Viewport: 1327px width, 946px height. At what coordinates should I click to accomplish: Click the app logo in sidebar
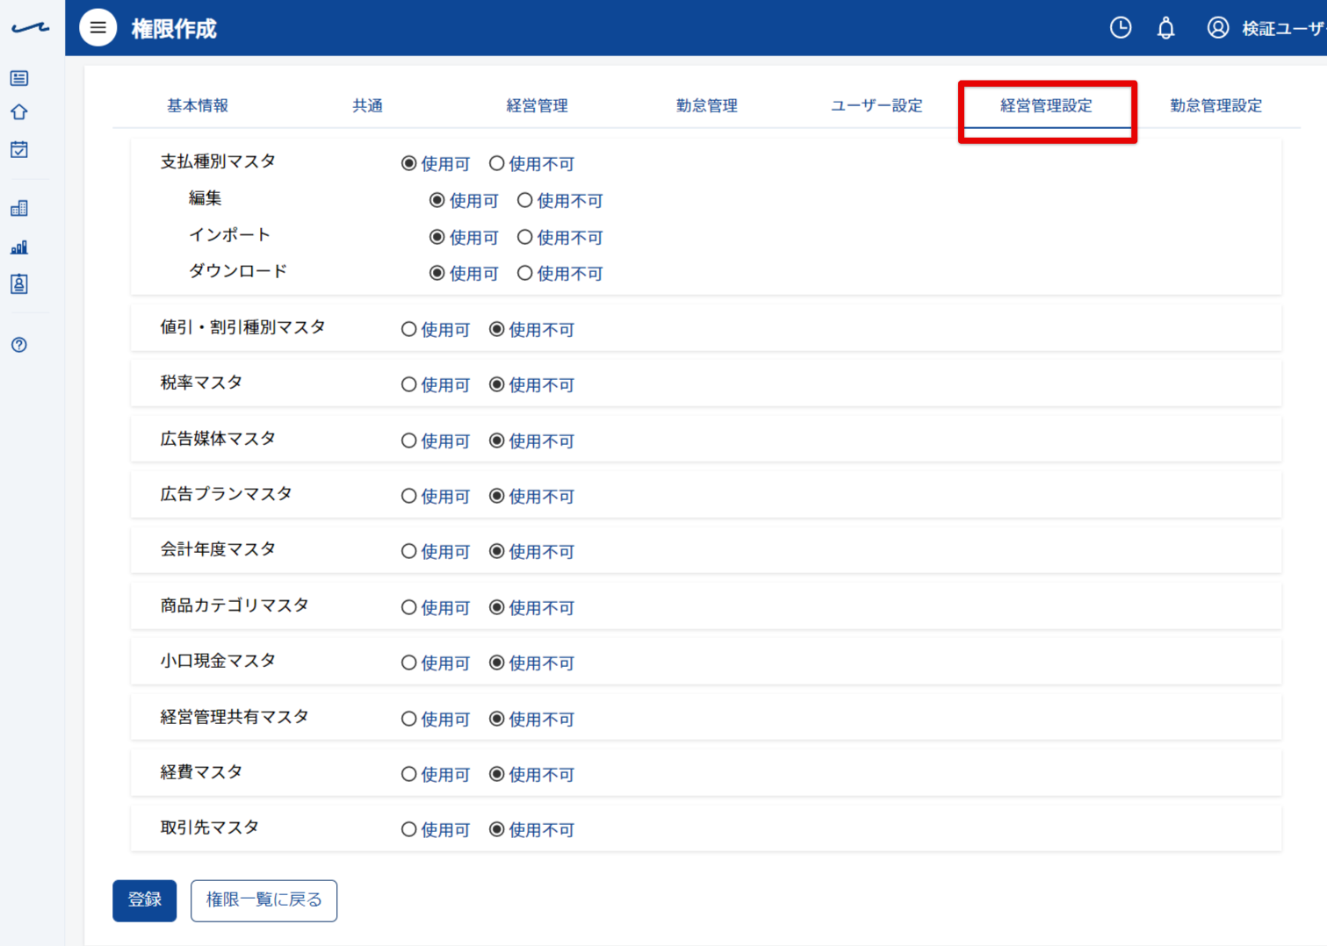coord(31,28)
